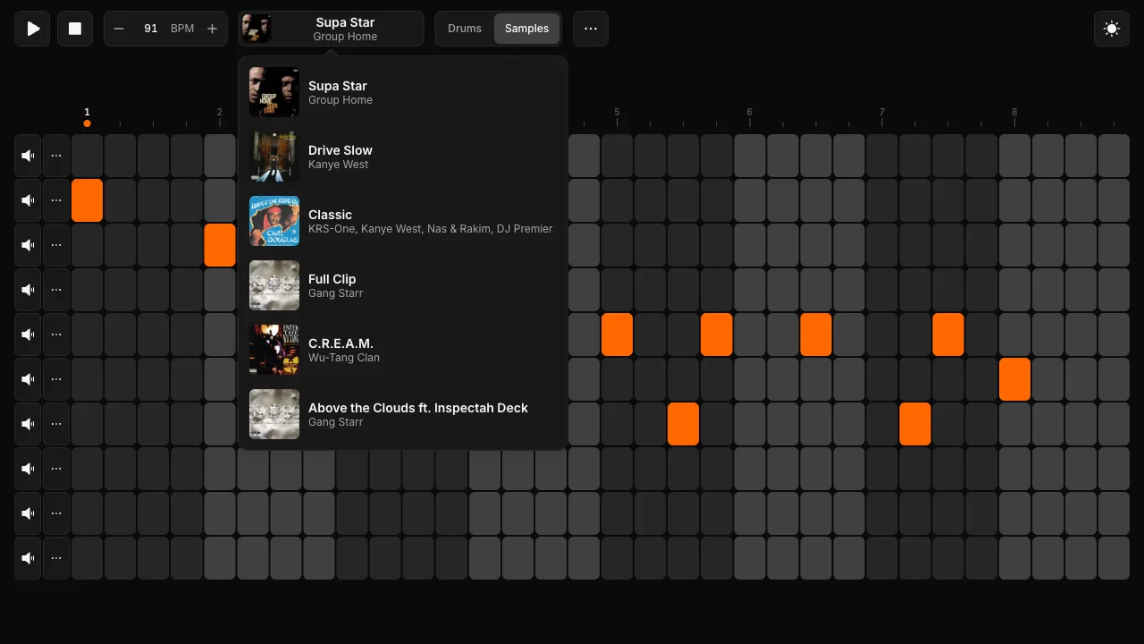Open options dots for the bottom track row
This screenshot has width=1144, height=644.
(x=56, y=558)
